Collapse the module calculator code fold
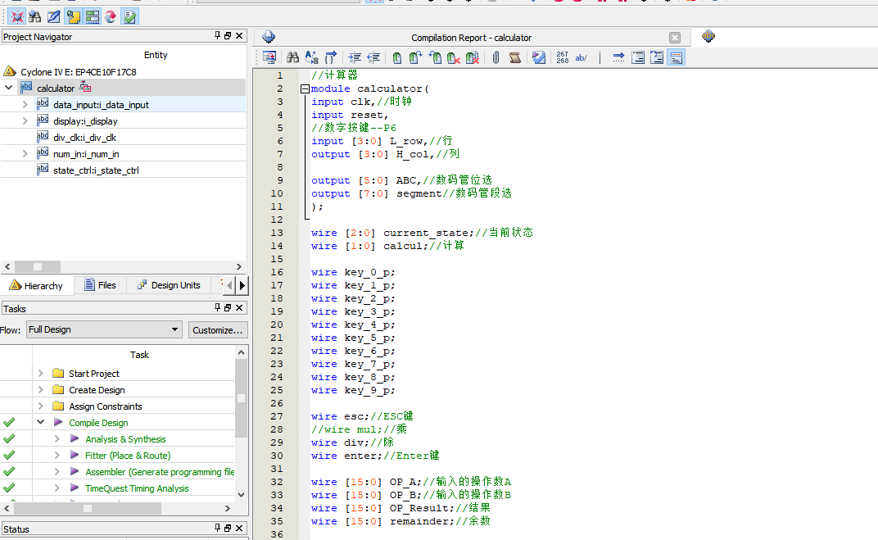This screenshot has width=878, height=540. click(x=305, y=88)
